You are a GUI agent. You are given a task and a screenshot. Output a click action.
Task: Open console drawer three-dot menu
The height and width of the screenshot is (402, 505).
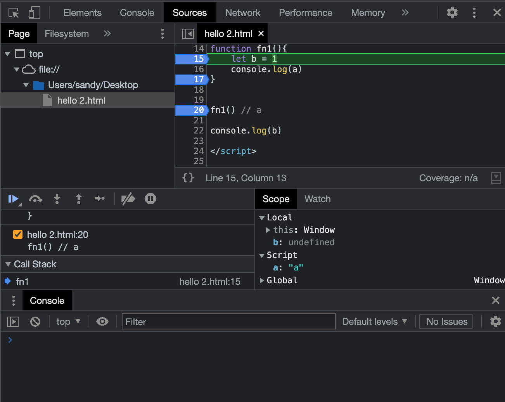coord(14,301)
